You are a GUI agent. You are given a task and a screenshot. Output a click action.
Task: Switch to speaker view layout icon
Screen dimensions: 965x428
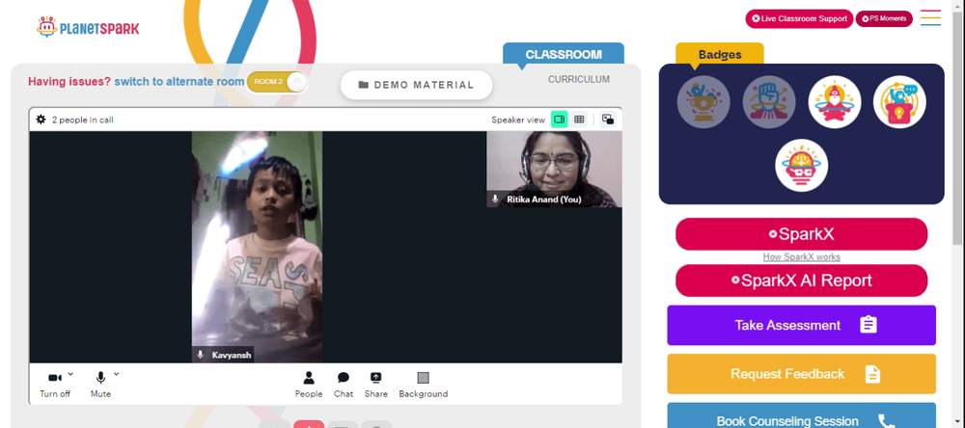559,120
